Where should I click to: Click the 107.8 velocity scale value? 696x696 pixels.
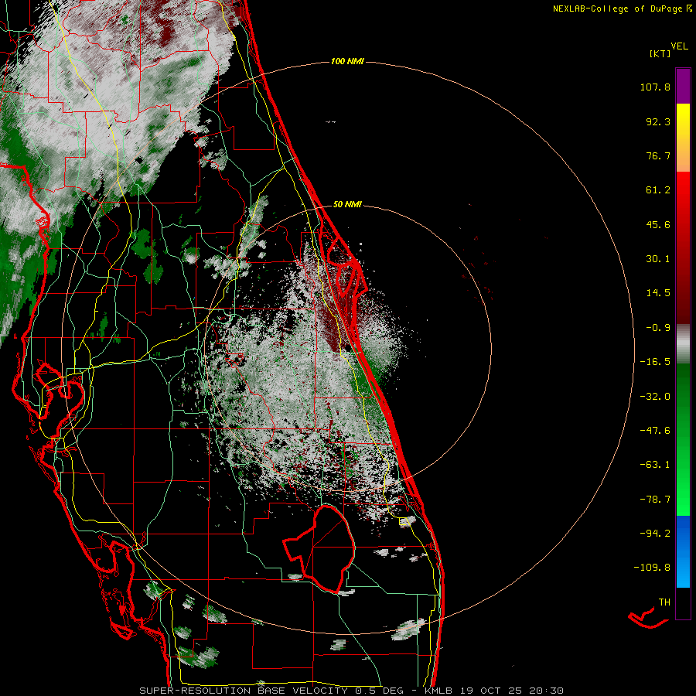pyautogui.click(x=655, y=87)
